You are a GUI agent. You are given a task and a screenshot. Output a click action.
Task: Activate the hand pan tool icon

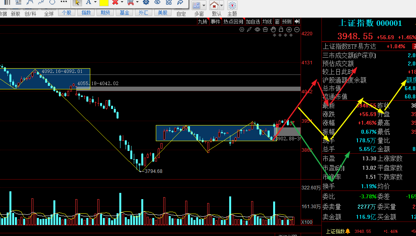273,30
